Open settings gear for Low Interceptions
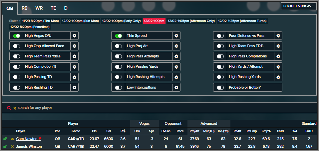This screenshot has width=319, height=151. [176, 87]
